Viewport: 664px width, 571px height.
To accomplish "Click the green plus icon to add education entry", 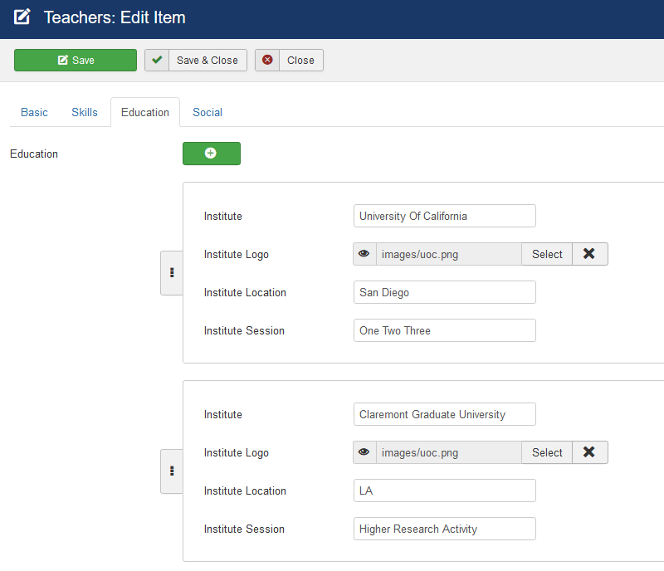I will point(212,154).
